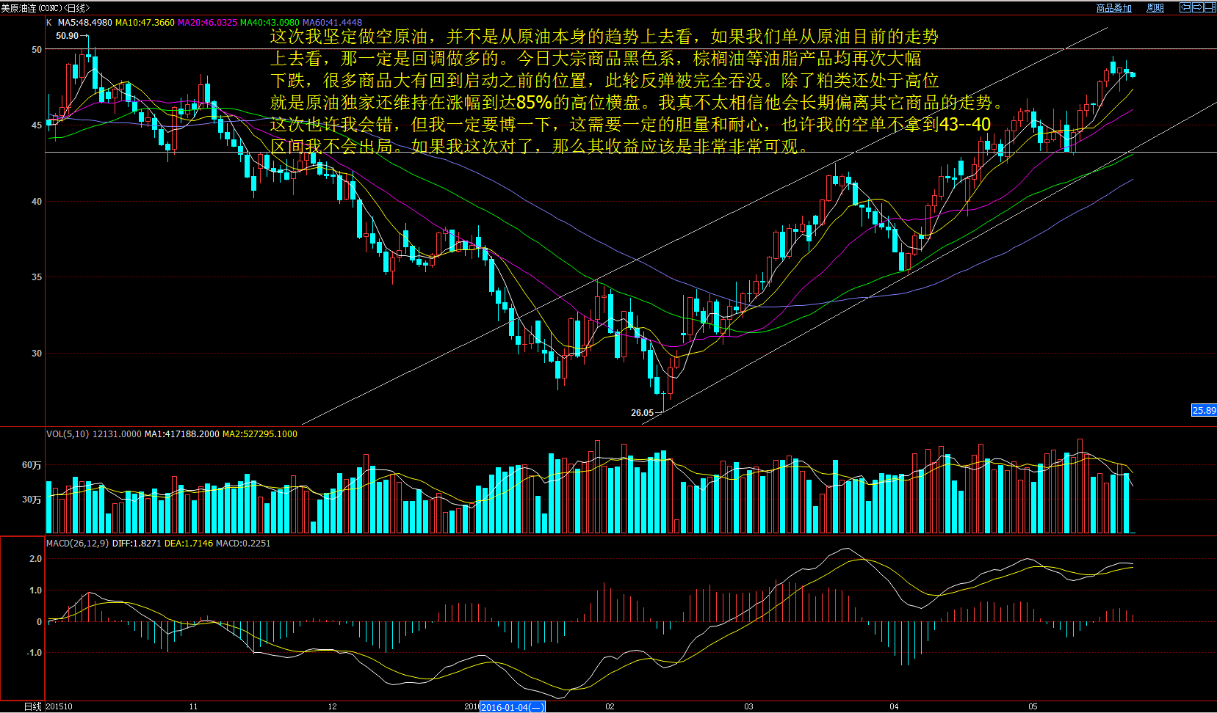Viewport: 1217px width, 713px height.
Task: Click the left arrow navigation icon
Action: 1185,7
